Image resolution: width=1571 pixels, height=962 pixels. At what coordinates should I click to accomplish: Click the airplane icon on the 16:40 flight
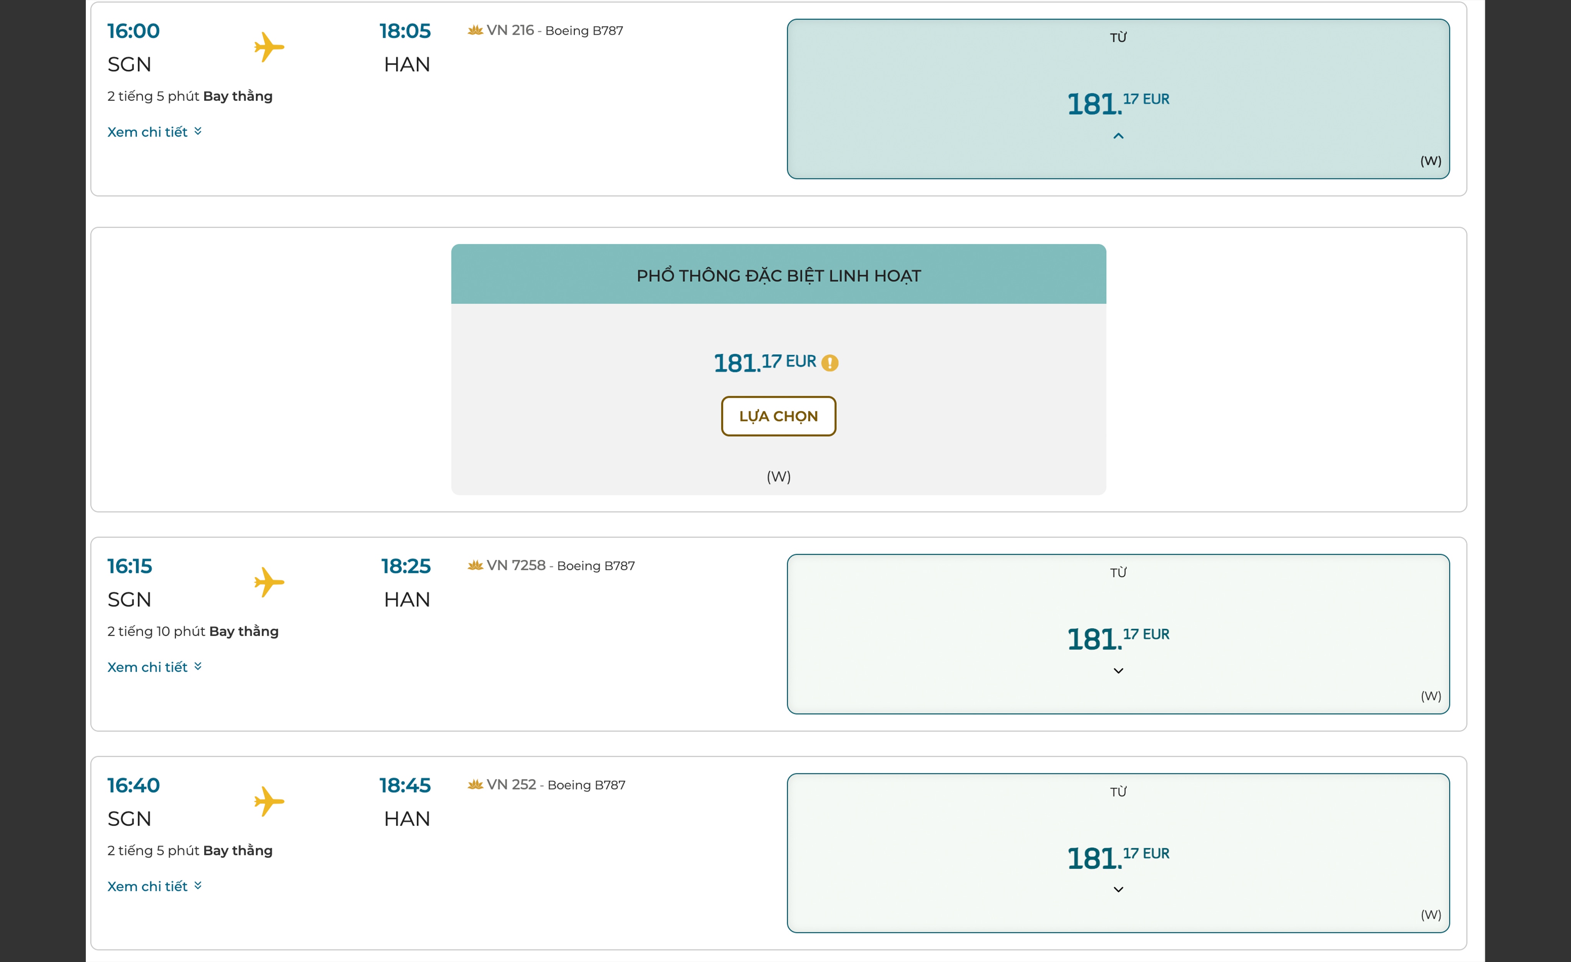[x=269, y=802]
